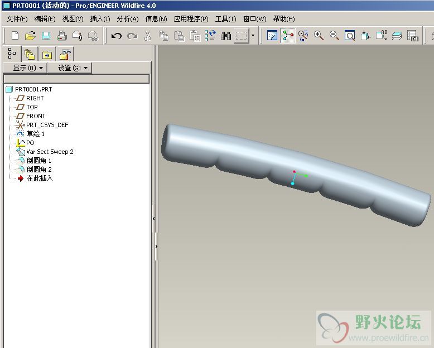Cut selection with scissors icon
Screen dimensions: 434x348
pos(148,35)
